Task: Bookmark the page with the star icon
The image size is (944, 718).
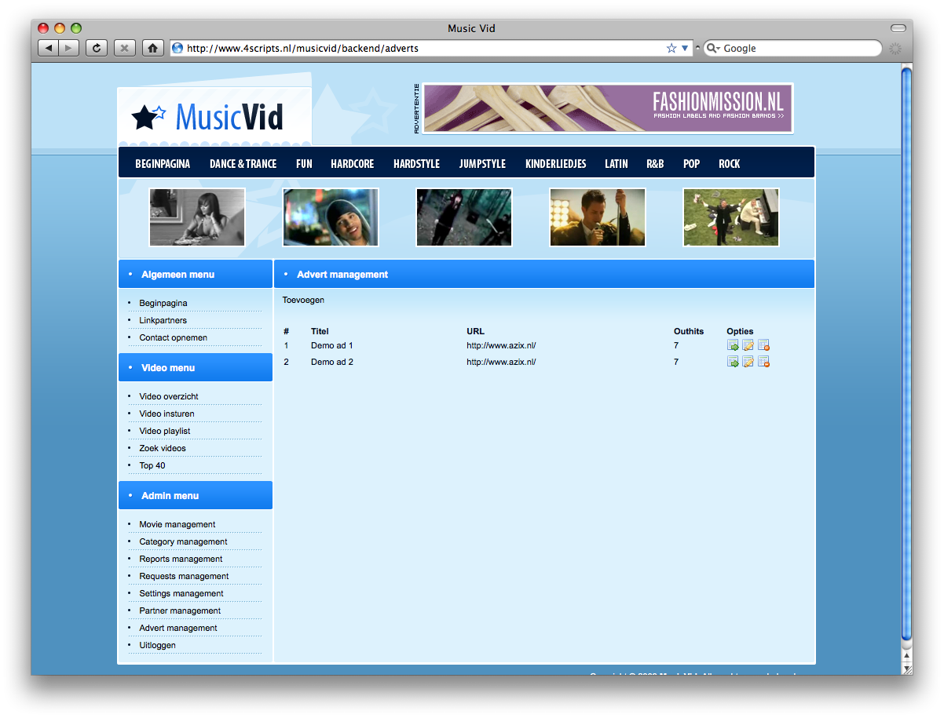Action: tap(671, 48)
